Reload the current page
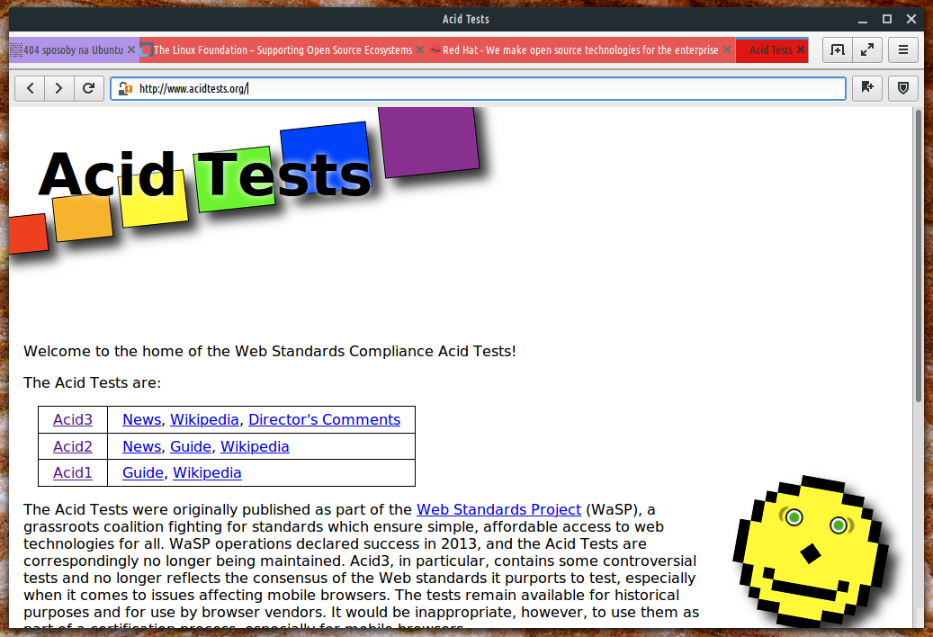The width and height of the screenshot is (933, 637). click(x=89, y=88)
